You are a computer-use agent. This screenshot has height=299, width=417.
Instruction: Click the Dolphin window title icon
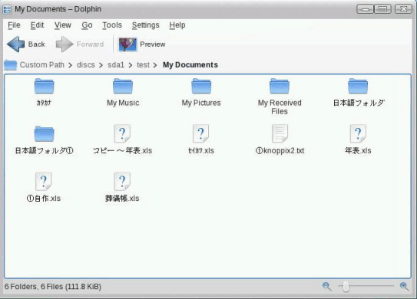[x=7, y=9]
